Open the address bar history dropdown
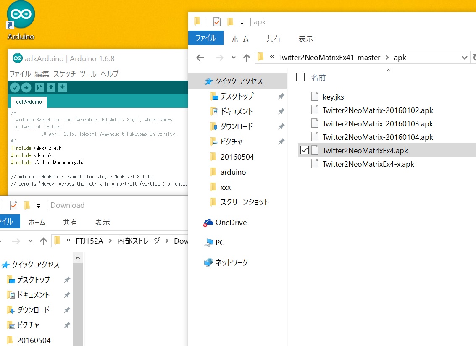This screenshot has width=476, height=346. tap(464, 58)
